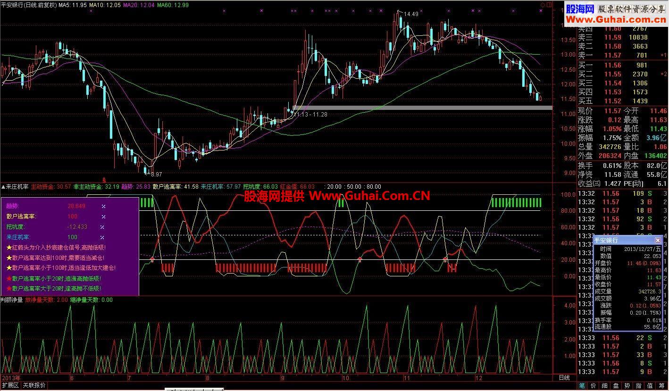The width and height of the screenshot is (669, 391).
Task: Click the 散户逃离率: 41.58 header label
Action: click(176, 187)
